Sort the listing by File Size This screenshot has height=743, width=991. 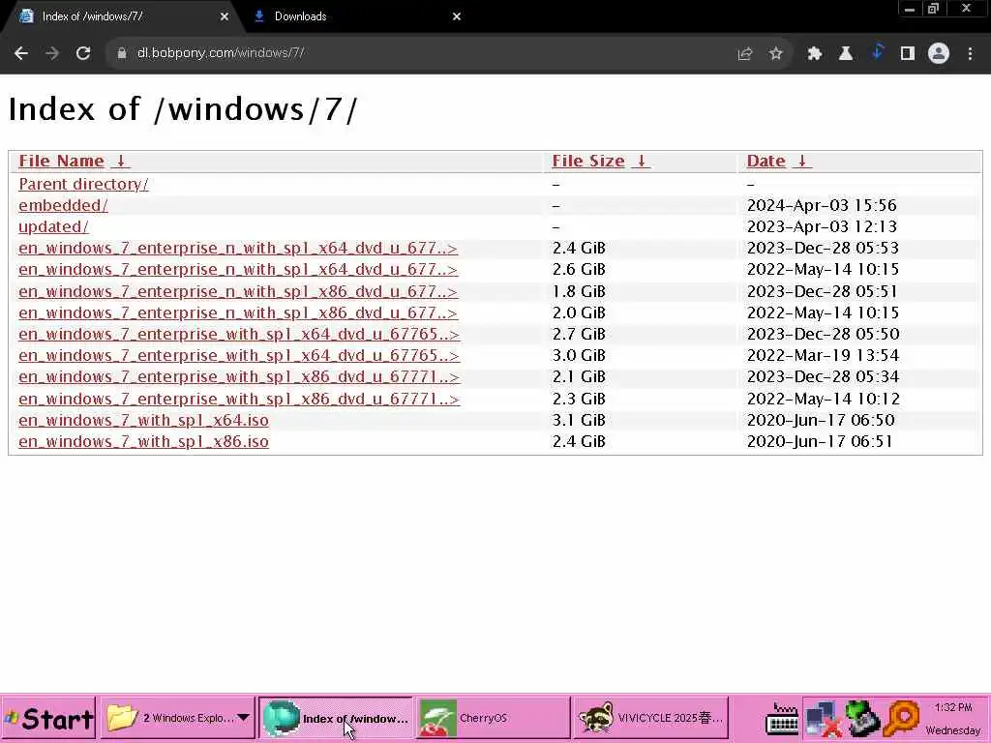[x=600, y=162]
